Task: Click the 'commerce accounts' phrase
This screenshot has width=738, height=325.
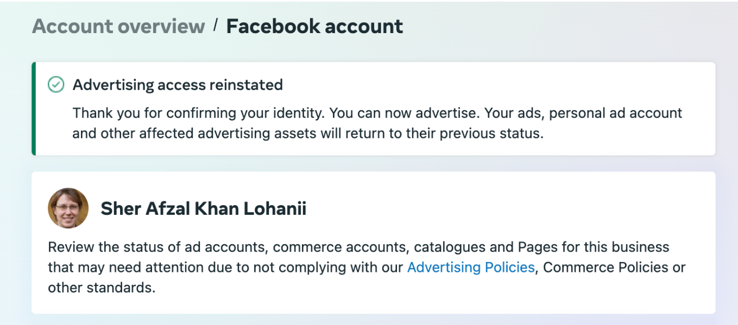Action: [x=339, y=247]
